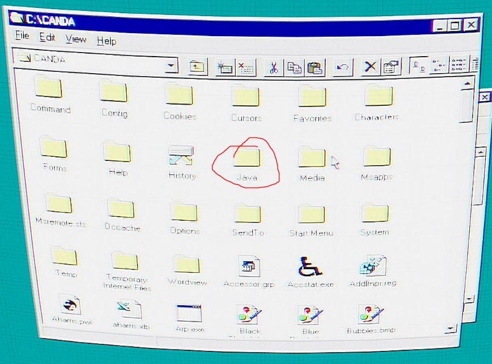
Task: Click the Map Network Drive icon
Action: click(225, 67)
